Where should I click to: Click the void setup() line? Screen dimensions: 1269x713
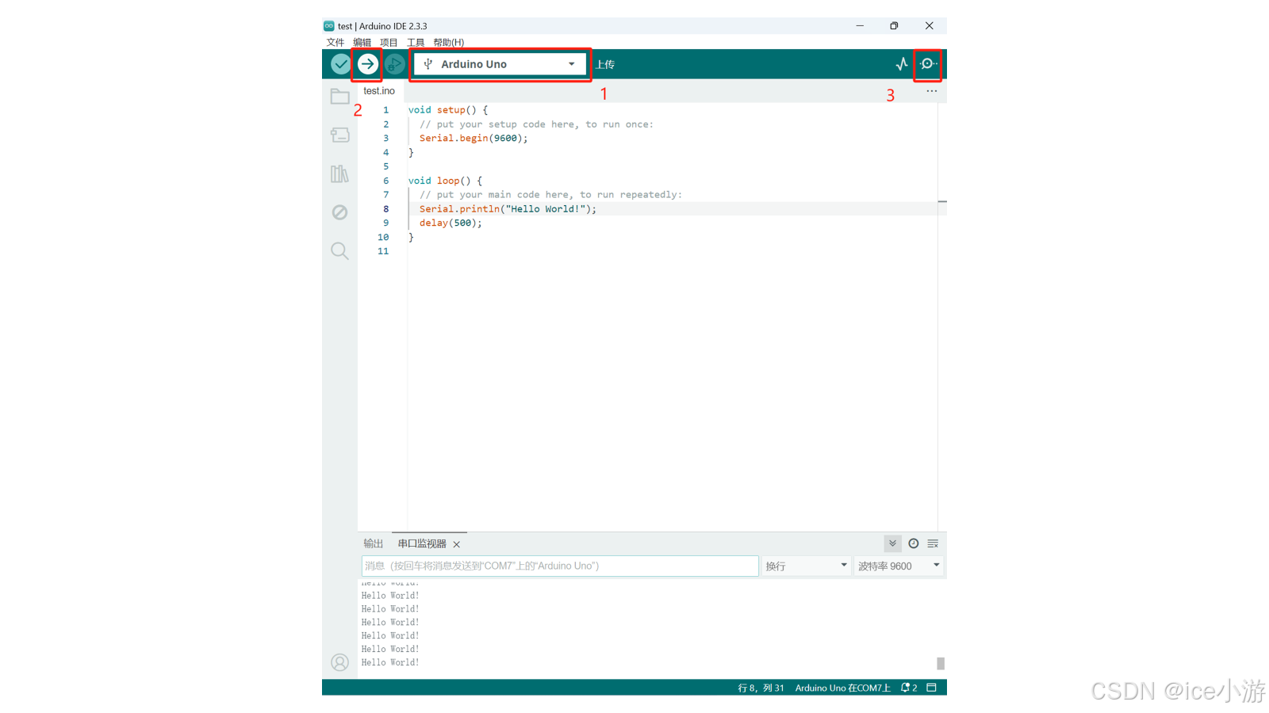click(448, 110)
